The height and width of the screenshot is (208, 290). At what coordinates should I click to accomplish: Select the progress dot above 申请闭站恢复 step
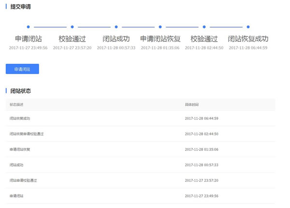click(160, 27)
